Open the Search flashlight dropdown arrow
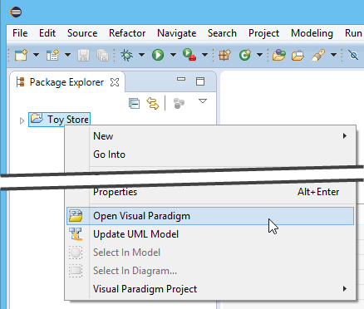This screenshot has width=364, height=309. (x=334, y=55)
